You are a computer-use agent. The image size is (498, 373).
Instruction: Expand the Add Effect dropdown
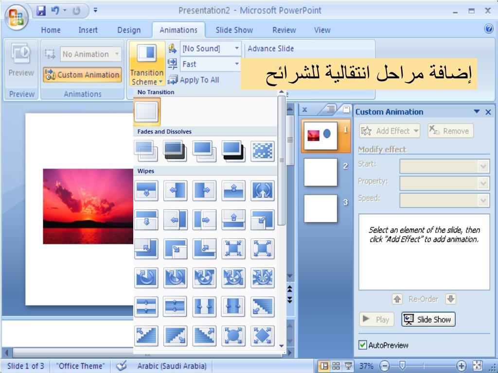390,131
